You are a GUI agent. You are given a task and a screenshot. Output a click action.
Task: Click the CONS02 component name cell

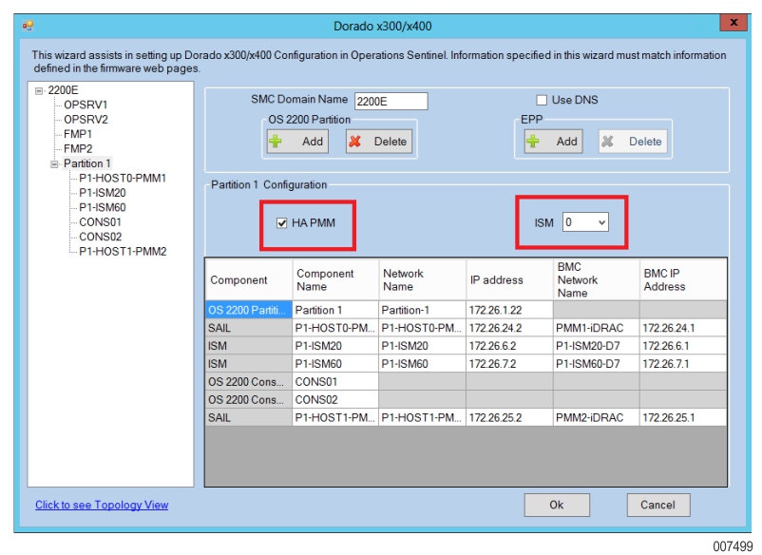pyautogui.click(x=335, y=400)
